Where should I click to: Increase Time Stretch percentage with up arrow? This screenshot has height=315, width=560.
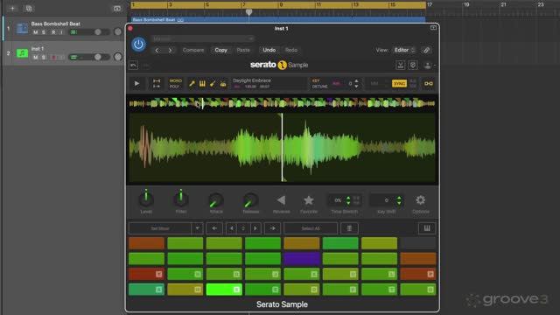click(348, 198)
